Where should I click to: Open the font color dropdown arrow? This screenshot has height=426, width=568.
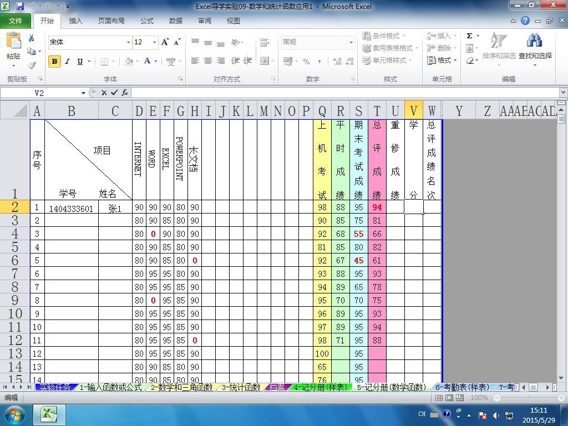pyautogui.click(x=155, y=61)
